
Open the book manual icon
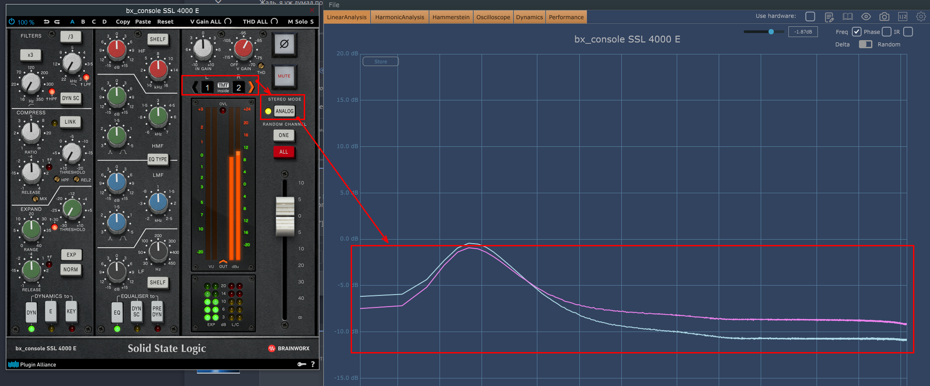click(x=847, y=17)
